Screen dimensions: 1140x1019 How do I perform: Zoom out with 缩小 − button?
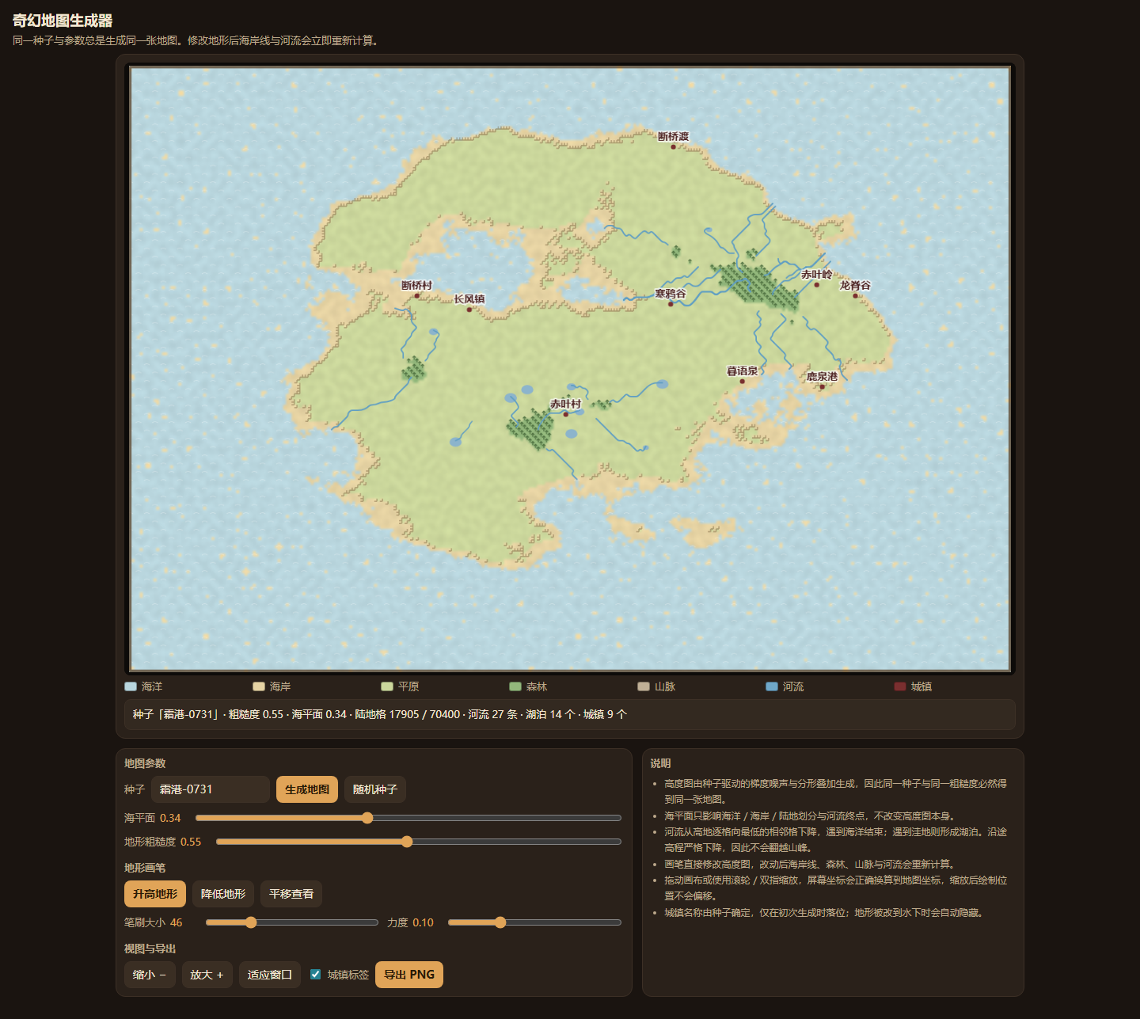(x=150, y=975)
